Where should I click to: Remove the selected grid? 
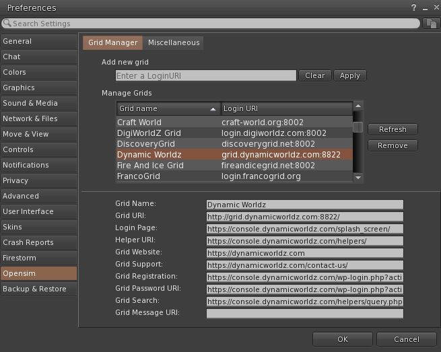pyautogui.click(x=393, y=145)
